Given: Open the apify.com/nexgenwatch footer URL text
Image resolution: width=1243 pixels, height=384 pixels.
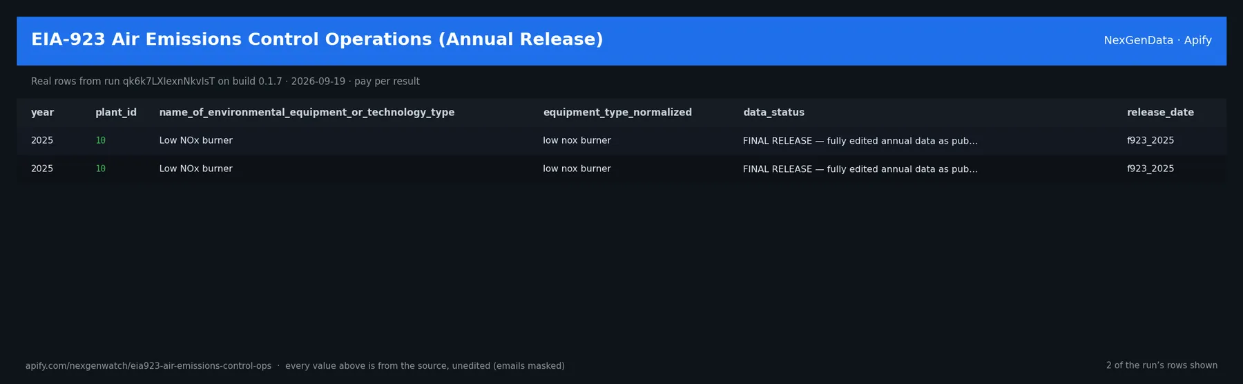Looking at the screenshot, I should coord(148,366).
